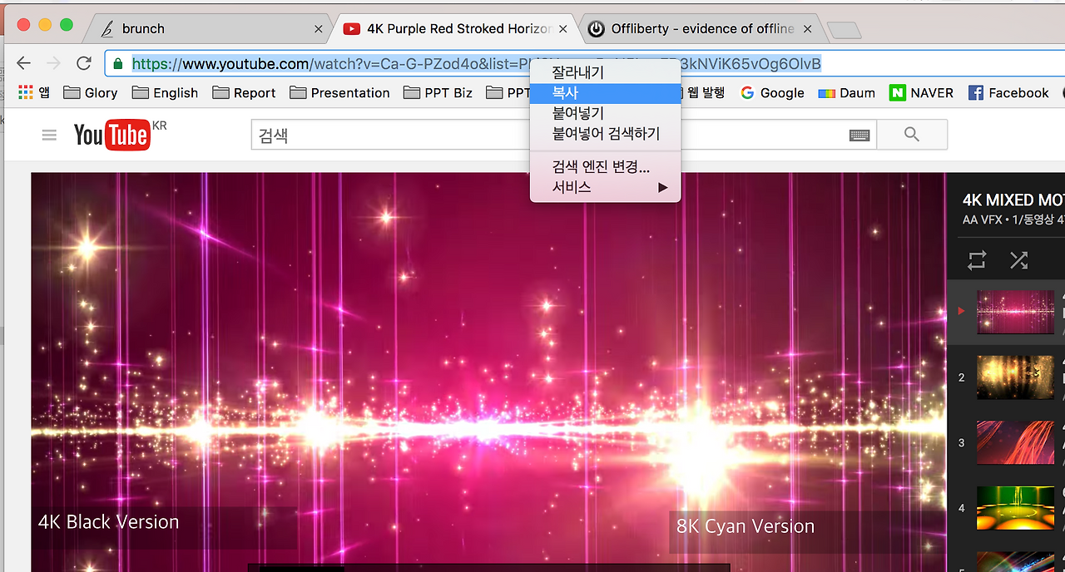Toggle playlist repeat mode
The width and height of the screenshot is (1065, 572).
[x=976, y=260]
